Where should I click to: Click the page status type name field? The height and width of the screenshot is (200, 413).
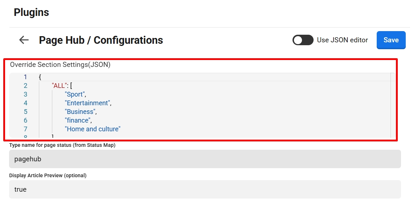click(x=205, y=159)
